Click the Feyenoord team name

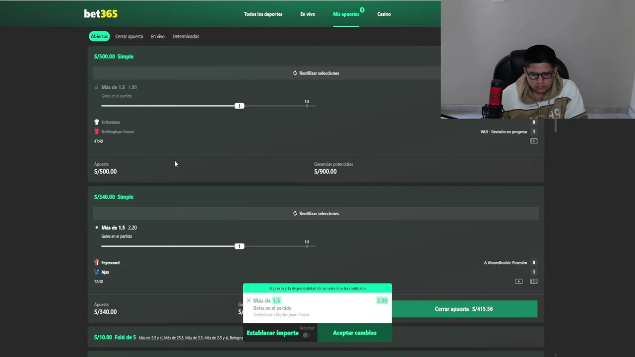pyautogui.click(x=110, y=262)
